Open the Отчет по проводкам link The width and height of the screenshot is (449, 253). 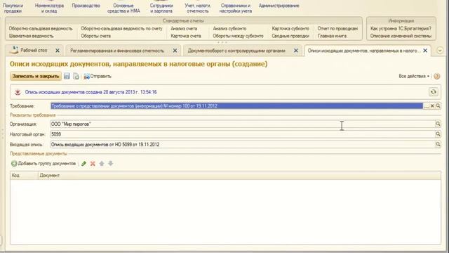click(x=337, y=28)
